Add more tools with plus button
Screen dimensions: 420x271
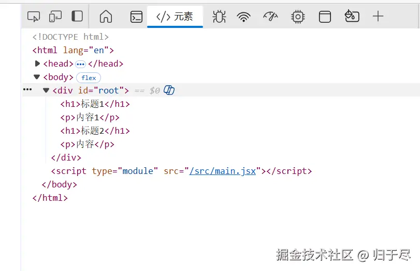pos(378,17)
